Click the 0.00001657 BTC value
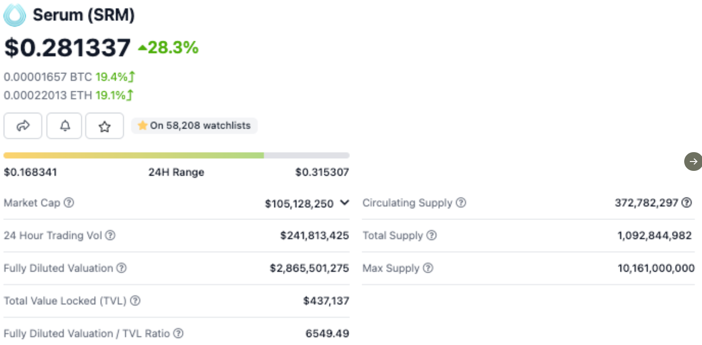Screen dimensions: 702x345 [x=48, y=76]
